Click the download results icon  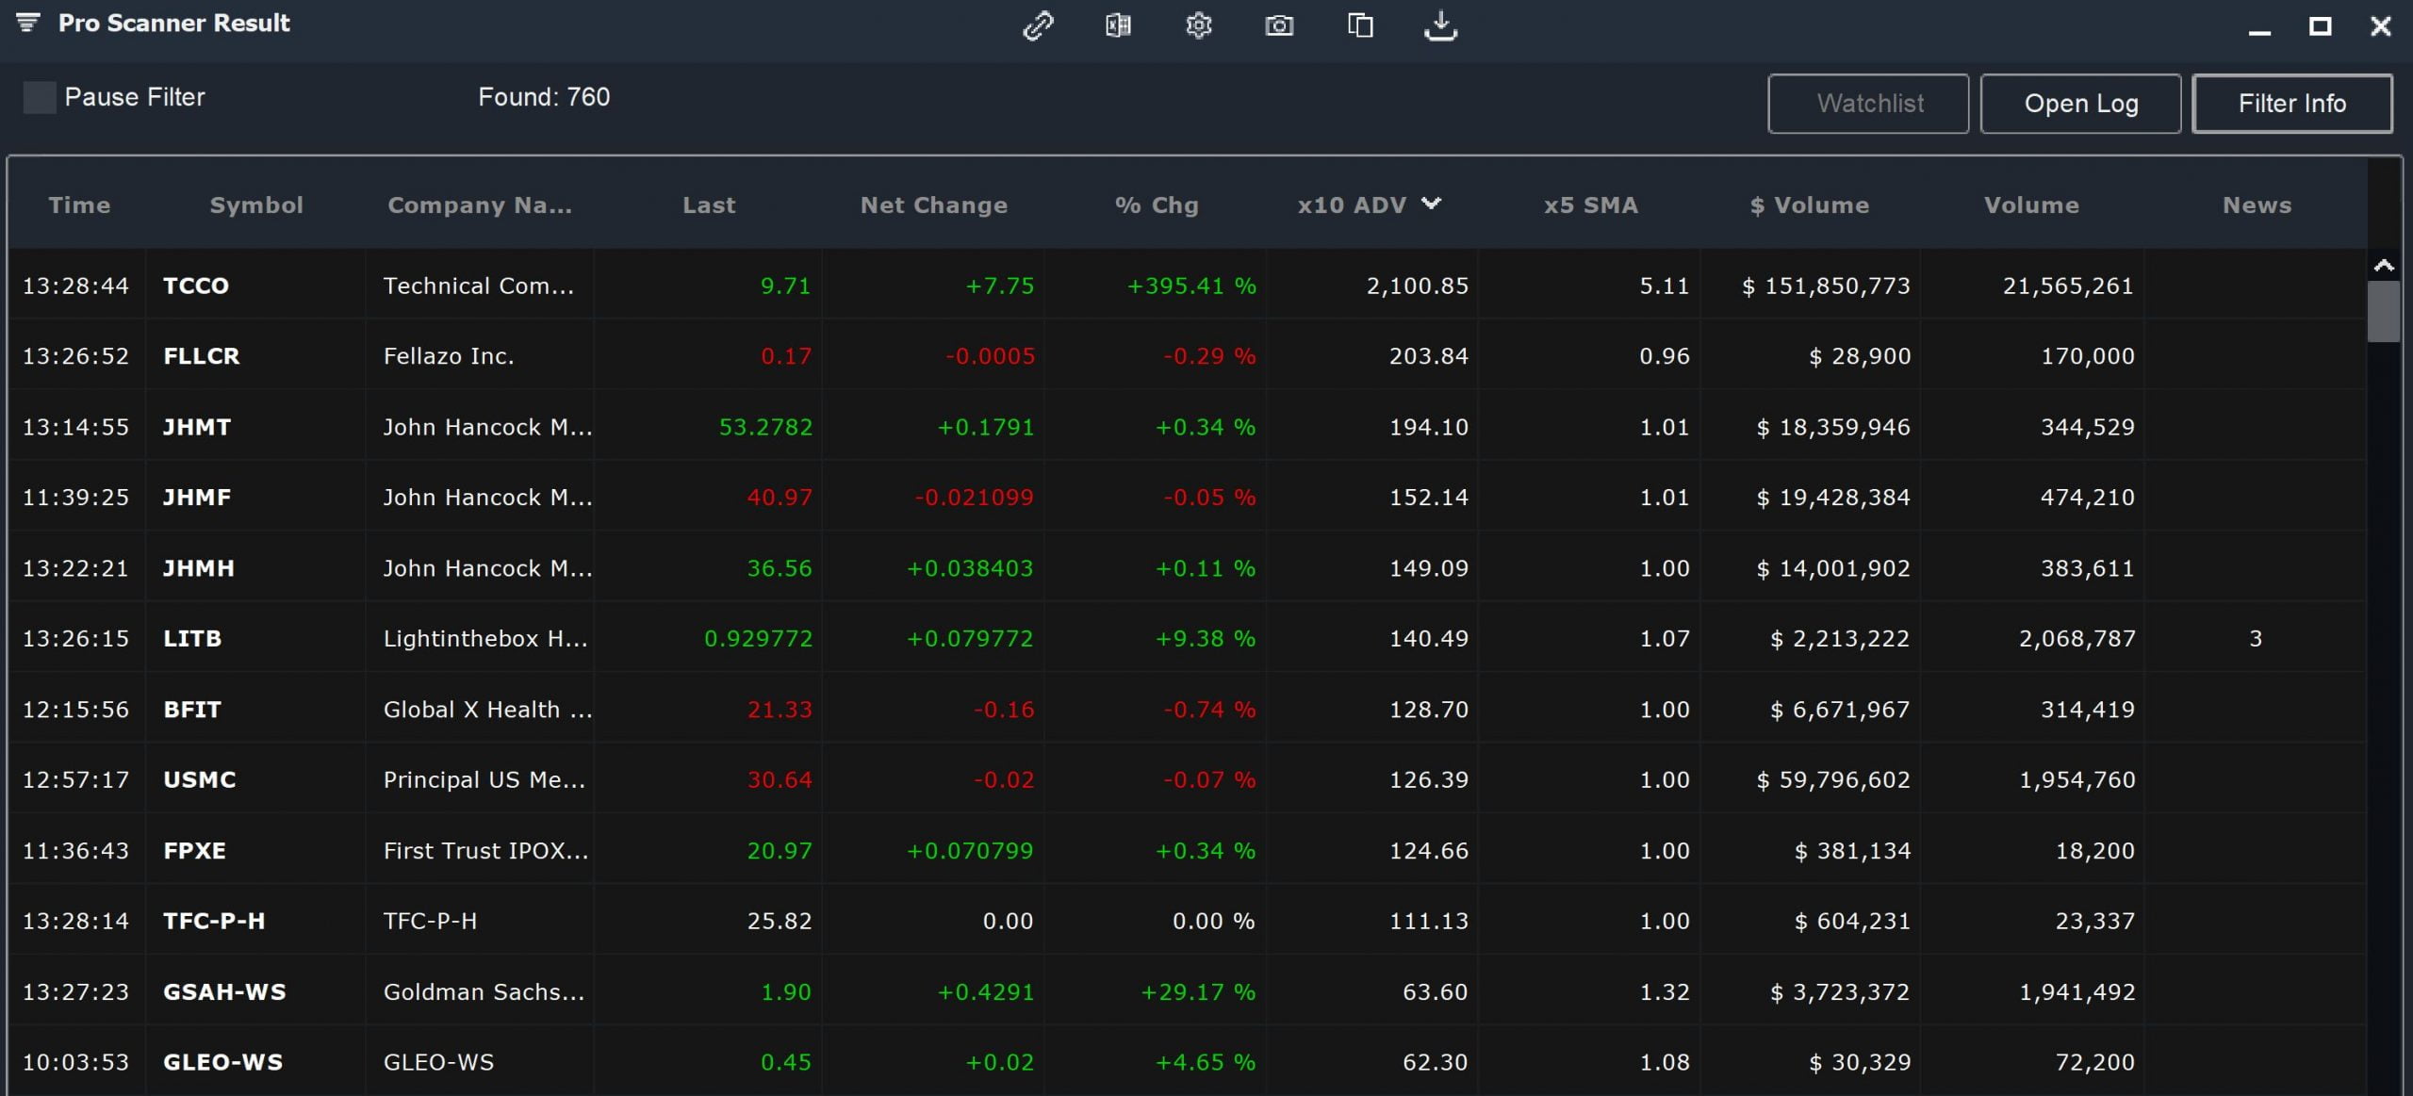(1440, 25)
